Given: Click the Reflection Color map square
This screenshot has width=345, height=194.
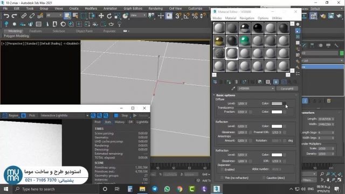Looking at the screenshot, I should pos(285,126).
